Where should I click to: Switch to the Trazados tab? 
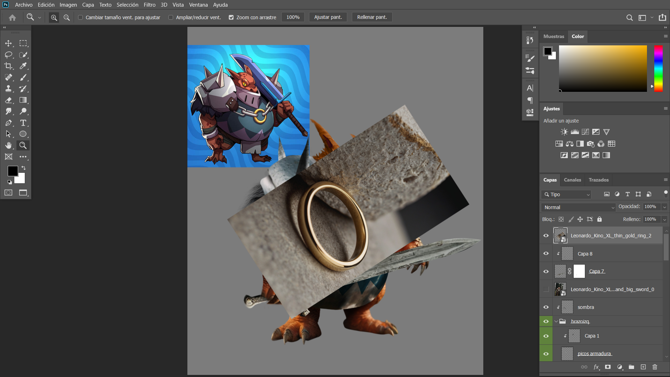click(x=598, y=180)
